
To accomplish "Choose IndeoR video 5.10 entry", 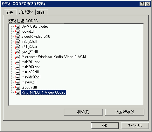I will pos(36,36).
